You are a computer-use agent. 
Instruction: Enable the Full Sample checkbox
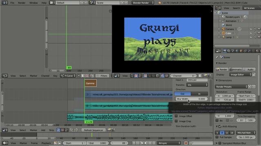[x=217, y=137]
